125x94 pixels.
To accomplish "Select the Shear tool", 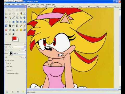I will [x=21, y=22].
